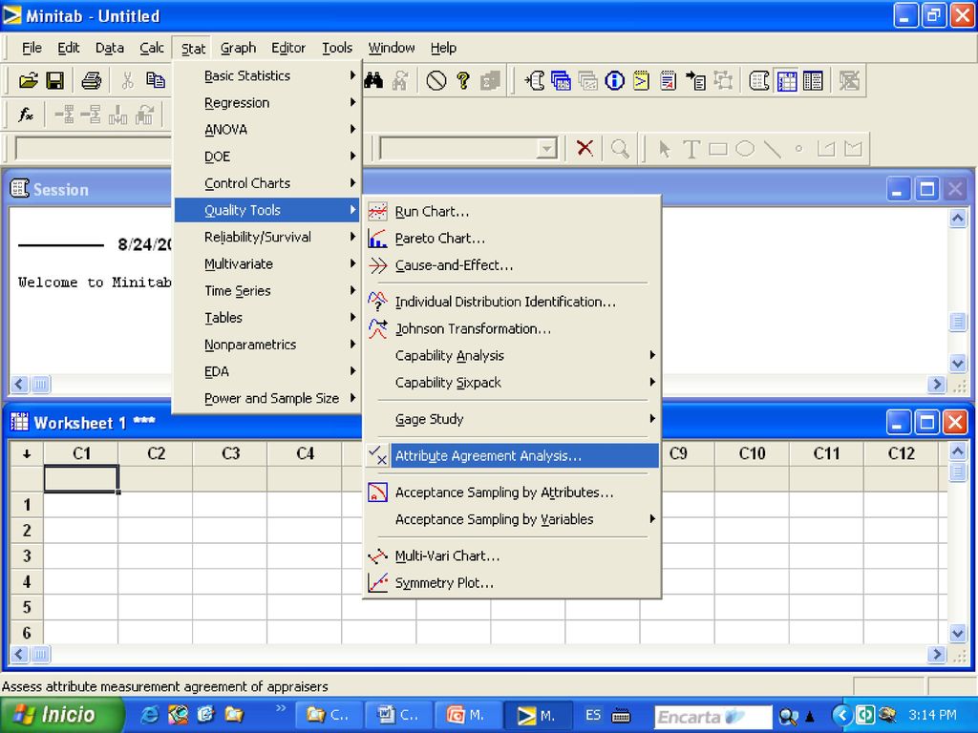Open the Calc menu
Screen dimensions: 978x733
[152, 48]
